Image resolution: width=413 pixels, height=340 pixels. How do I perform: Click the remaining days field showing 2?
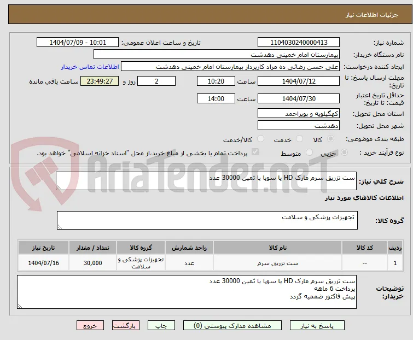tap(156, 81)
